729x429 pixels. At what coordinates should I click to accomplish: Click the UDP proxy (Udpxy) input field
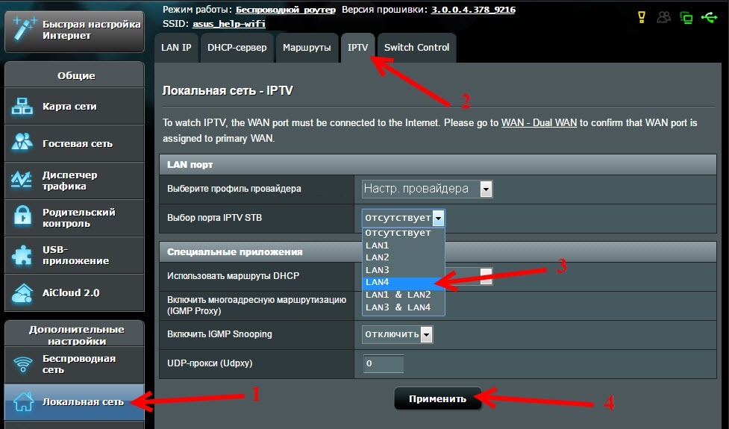point(383,363)
